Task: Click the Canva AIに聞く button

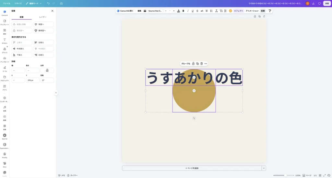Action: 125,11
